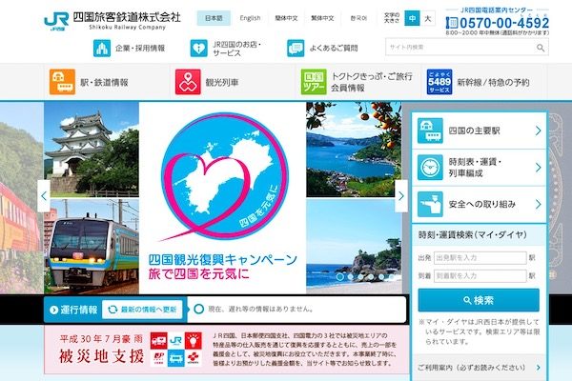Image resolution: width=572 pixels, height=381 pixels.
Task: Switch language to Korean
Action: (358, 18)
